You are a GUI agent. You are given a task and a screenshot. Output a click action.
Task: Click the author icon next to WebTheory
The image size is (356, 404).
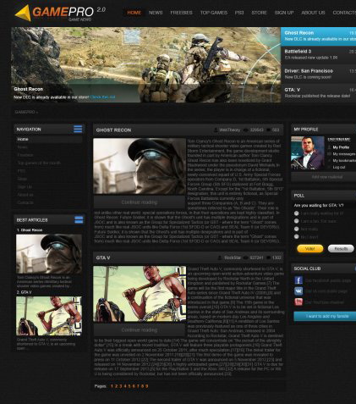216,130
